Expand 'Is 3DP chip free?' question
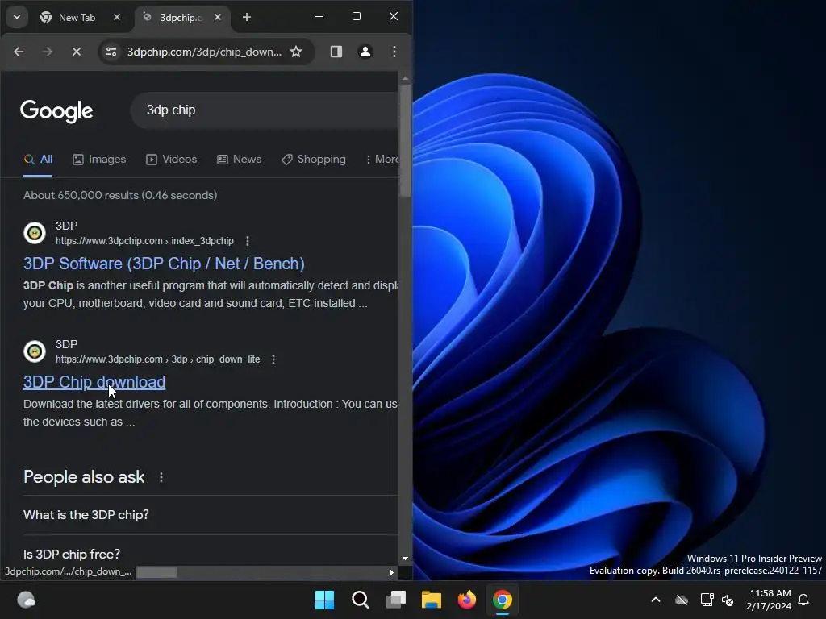Image resolution: width=826 pixels, height=619 pixels. tap(211, 554)
